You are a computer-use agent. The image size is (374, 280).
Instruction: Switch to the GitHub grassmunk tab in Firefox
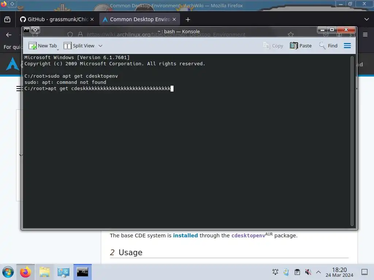[57, 19]
